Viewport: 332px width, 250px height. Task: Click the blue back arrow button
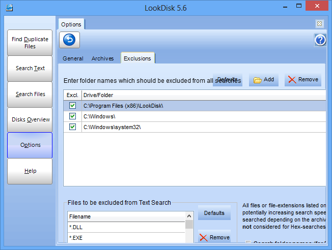[x=69, y=40]
